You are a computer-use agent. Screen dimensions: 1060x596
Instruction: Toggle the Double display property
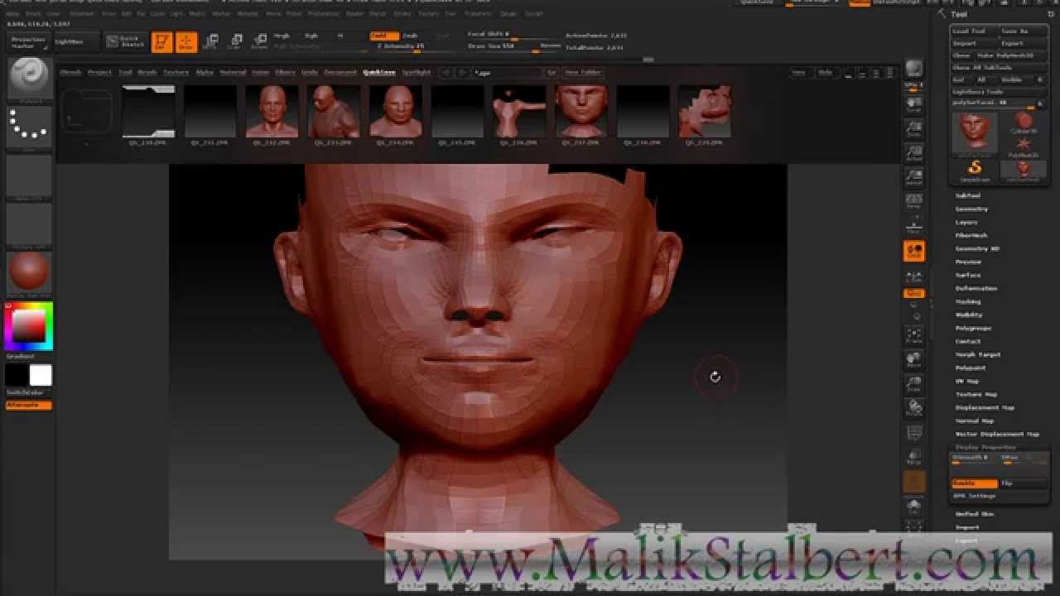click(974, 483)
